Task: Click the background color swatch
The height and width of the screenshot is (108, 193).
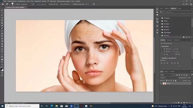Action: 3,70
